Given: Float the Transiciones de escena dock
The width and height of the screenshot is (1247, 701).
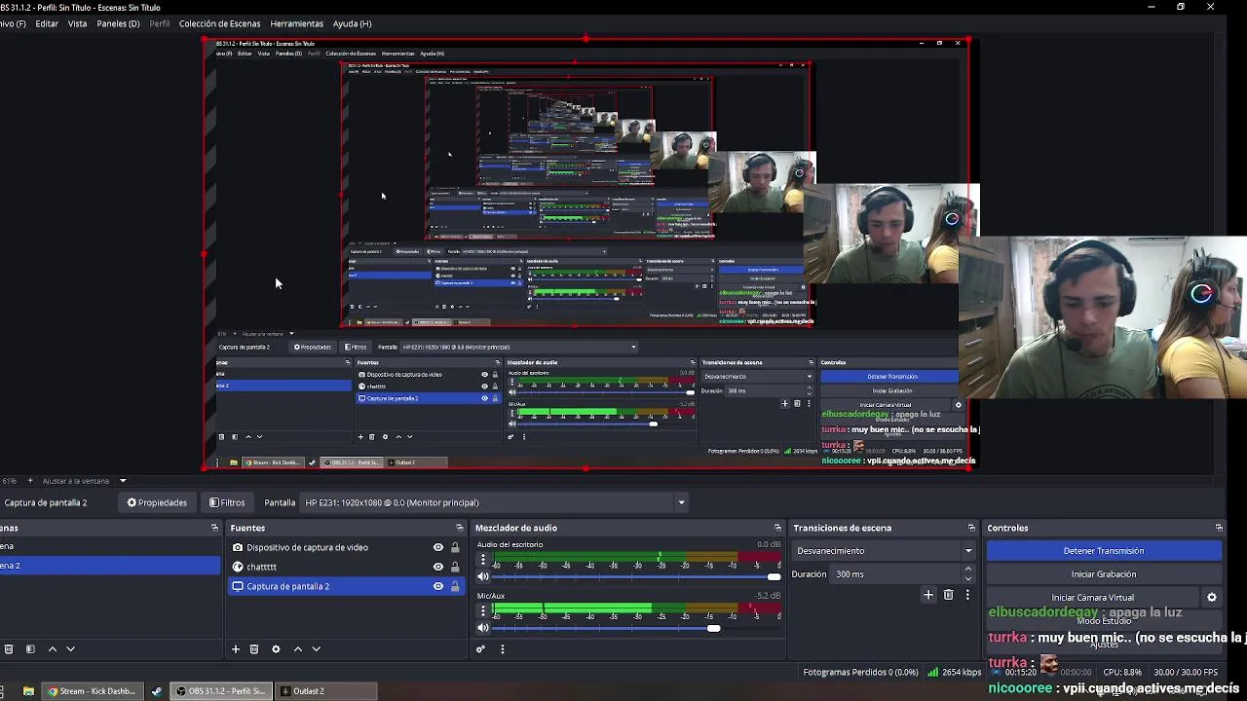Looking at the screenshot, I should [971, 528].
